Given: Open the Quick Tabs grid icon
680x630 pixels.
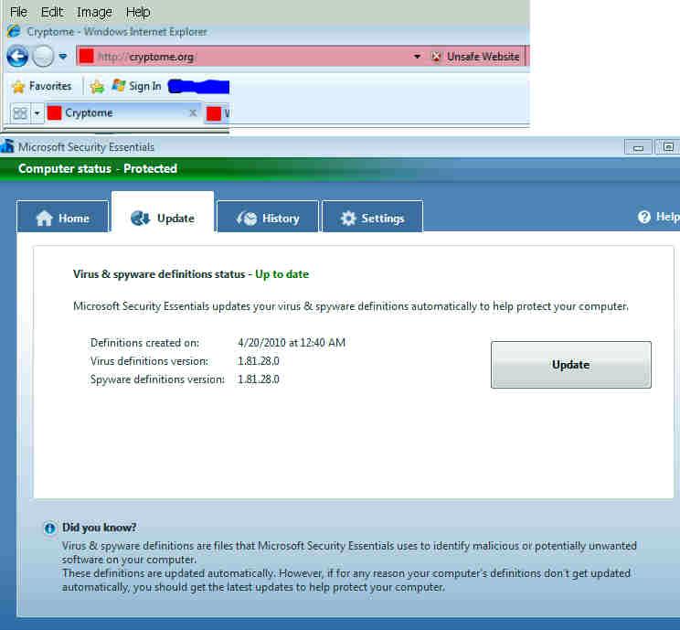Looking at the screenshot, I should pos(20,113).
